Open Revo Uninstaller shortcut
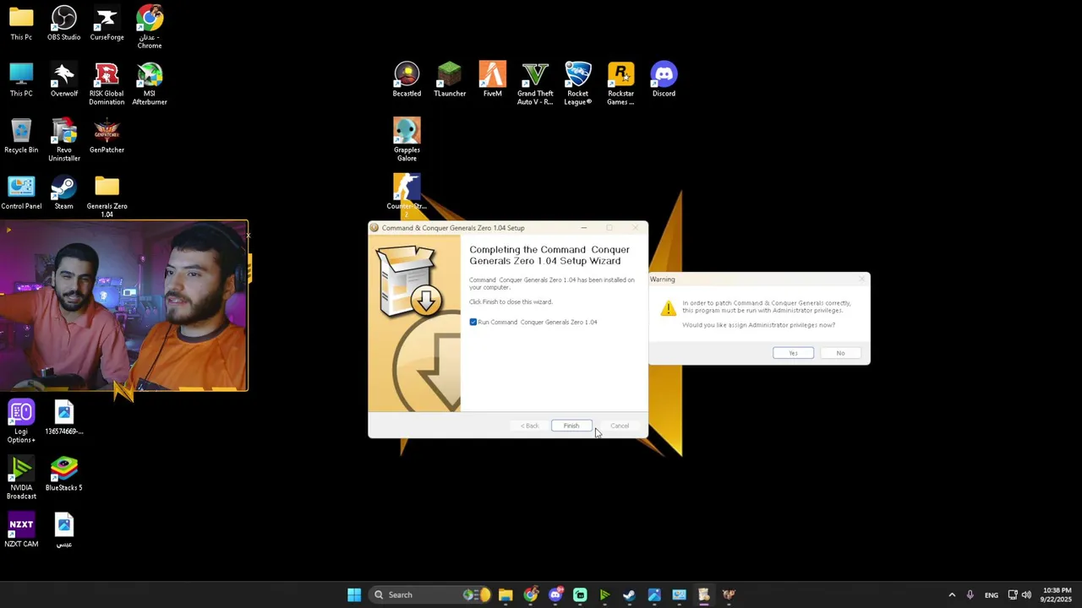 click(x=64, y=140)
